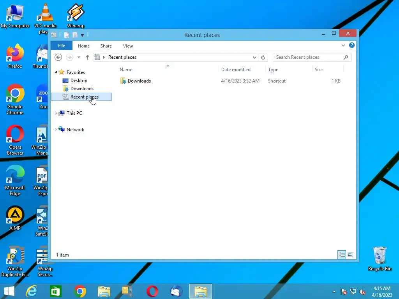Image resolution: width=399 pixels, height=299 pixels.
Task: Launch AIMP desktop icon
Action: [15, 218]
